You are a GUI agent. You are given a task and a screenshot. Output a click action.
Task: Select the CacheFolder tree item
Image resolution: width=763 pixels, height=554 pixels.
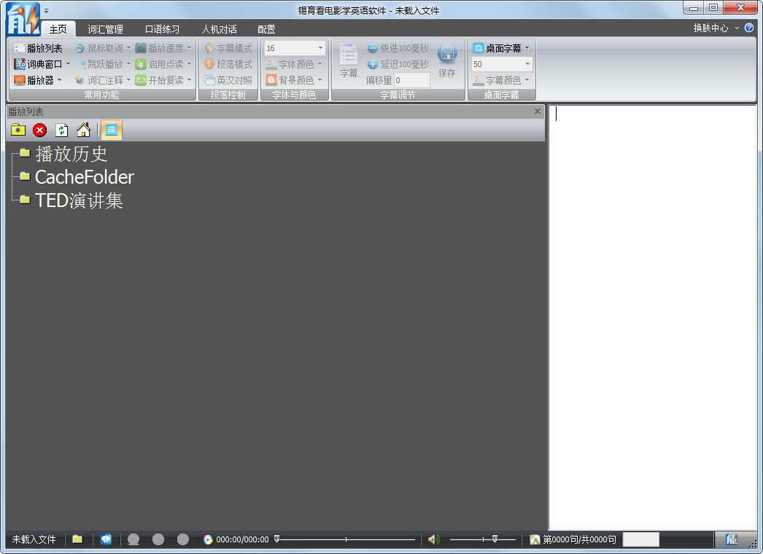pos(84,177)
